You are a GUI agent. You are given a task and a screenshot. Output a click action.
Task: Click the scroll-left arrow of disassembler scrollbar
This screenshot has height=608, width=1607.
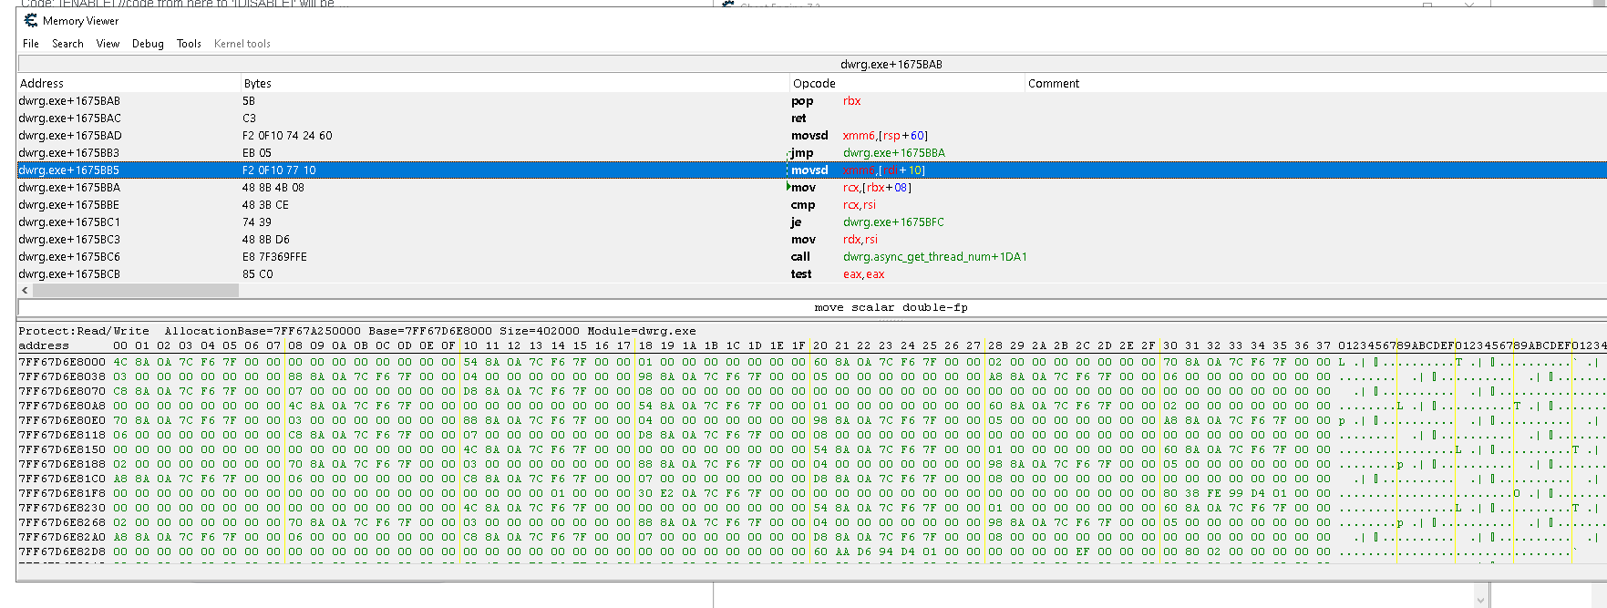(25, 291)
